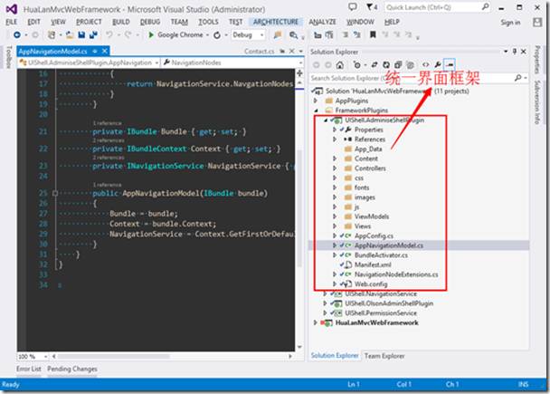Viewport: 550px width, 394px height.
Task: Switch to the Team Explorer tab
Action: (384, 356)
